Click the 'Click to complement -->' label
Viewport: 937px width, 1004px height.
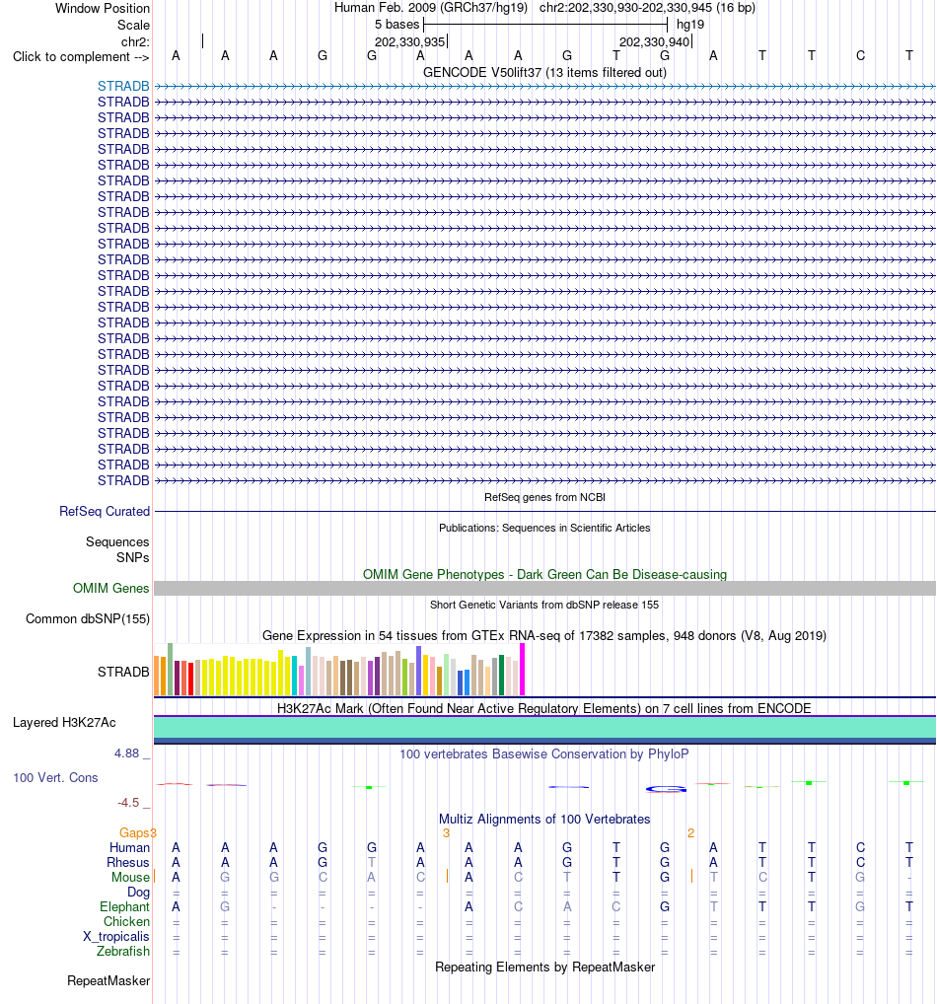tap(81, 56)
